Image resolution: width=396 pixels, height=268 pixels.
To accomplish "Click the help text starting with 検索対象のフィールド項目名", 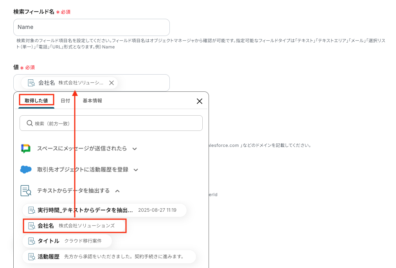I will pos(201,44).
